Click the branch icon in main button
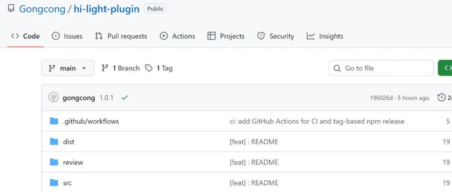This screenshot has height=192, width=452. (52, 68)
